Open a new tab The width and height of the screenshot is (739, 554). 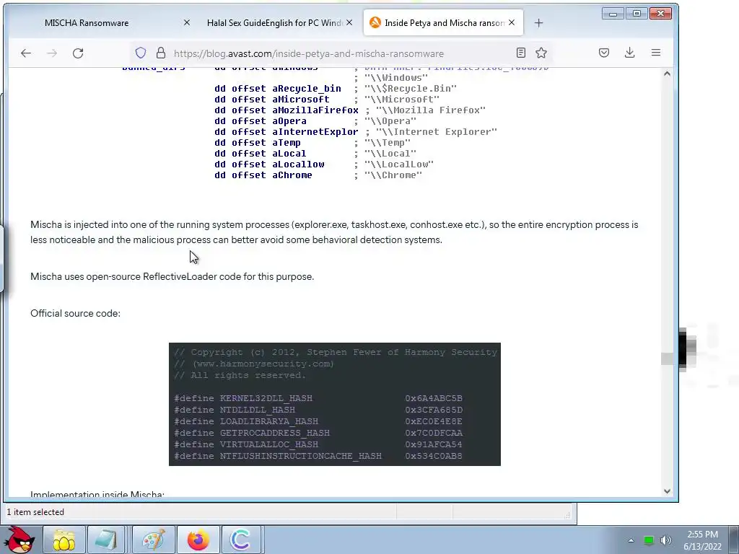pos(538,22)
